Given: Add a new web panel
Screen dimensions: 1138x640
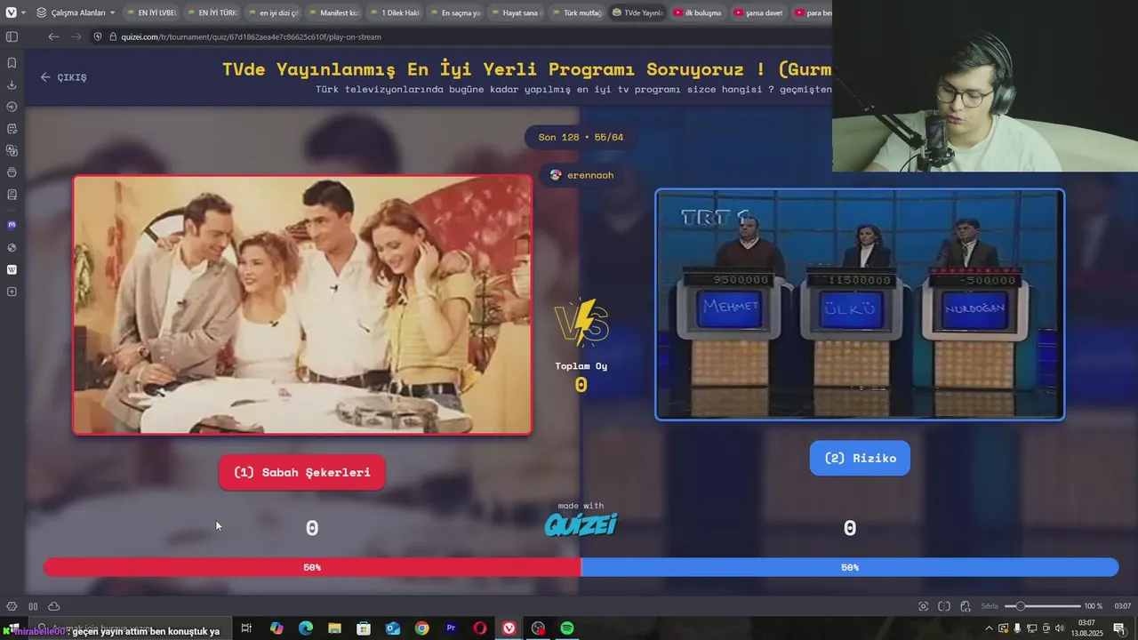Looking at the screenshot, I should (x=12, y=292).
